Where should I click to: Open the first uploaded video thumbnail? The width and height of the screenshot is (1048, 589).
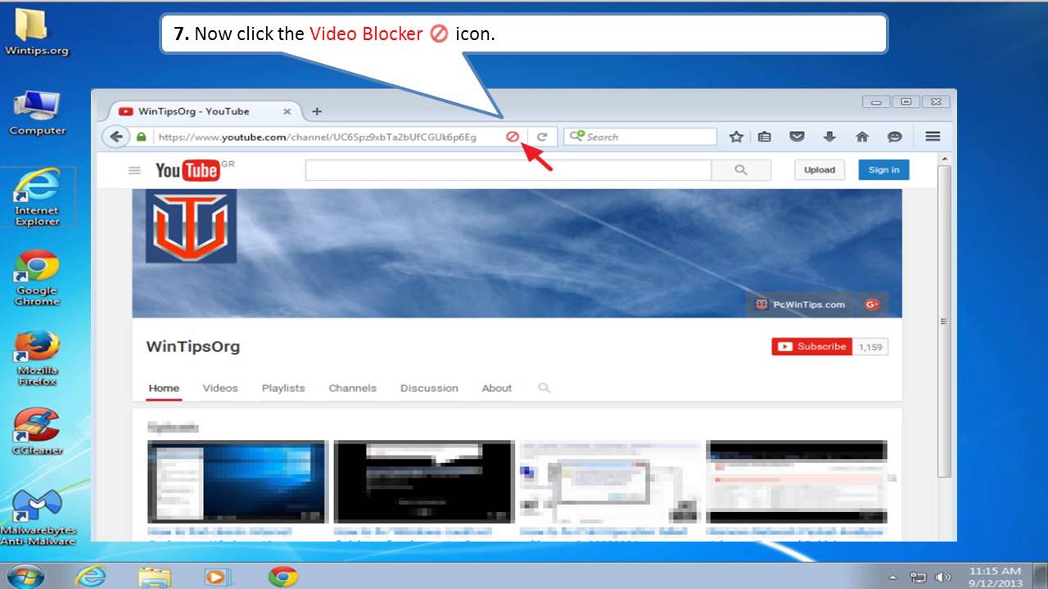click(237, 482)
